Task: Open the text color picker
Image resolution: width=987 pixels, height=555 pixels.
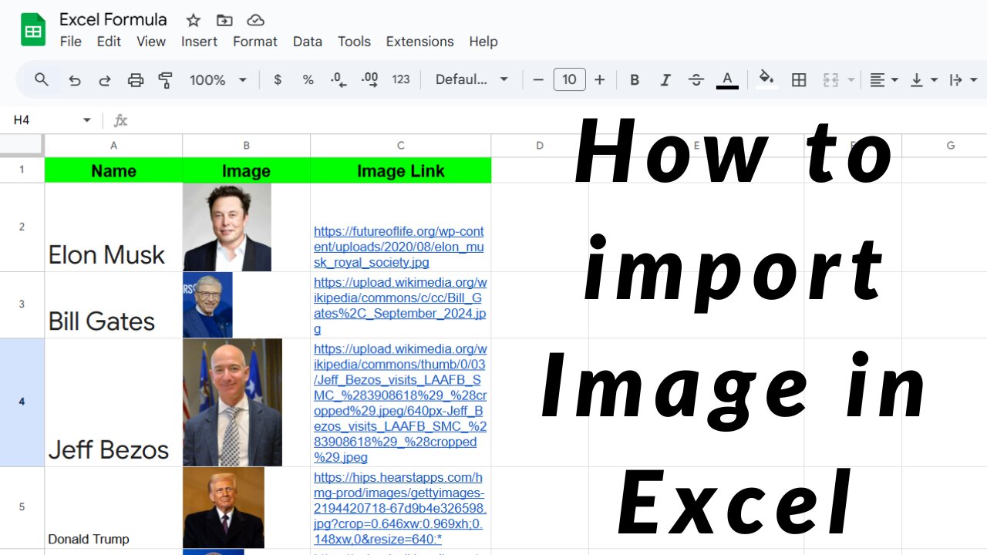Action: (x=727, y=79)
